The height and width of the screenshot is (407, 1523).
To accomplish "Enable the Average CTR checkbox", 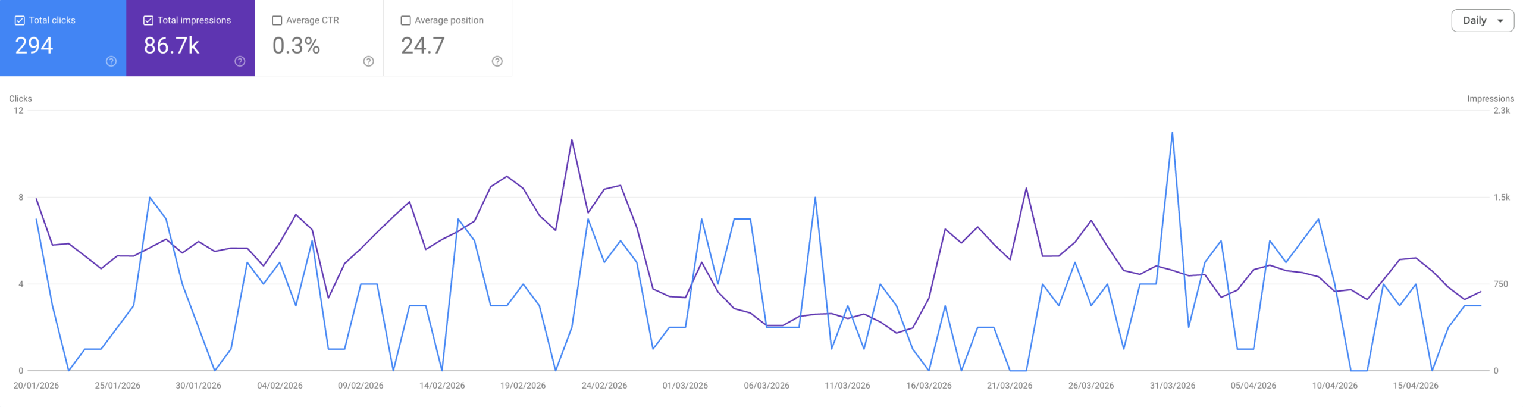I will point(276,20).
